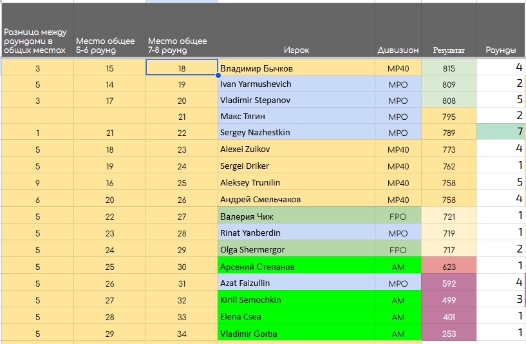
Task: Click the selected cell with value 18
Action: tap(182, 68)
